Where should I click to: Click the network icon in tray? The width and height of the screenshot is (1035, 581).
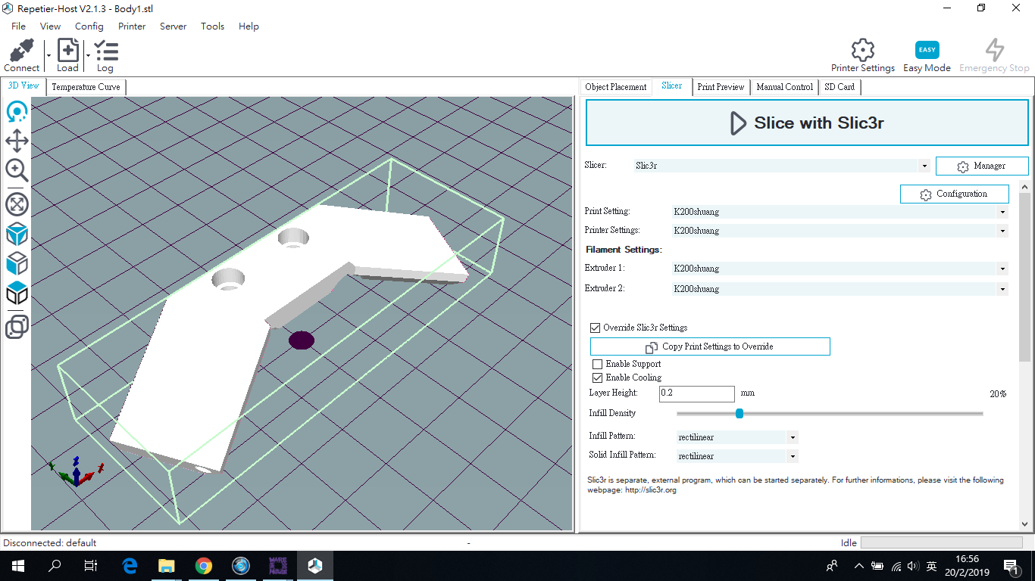[896, 566]
